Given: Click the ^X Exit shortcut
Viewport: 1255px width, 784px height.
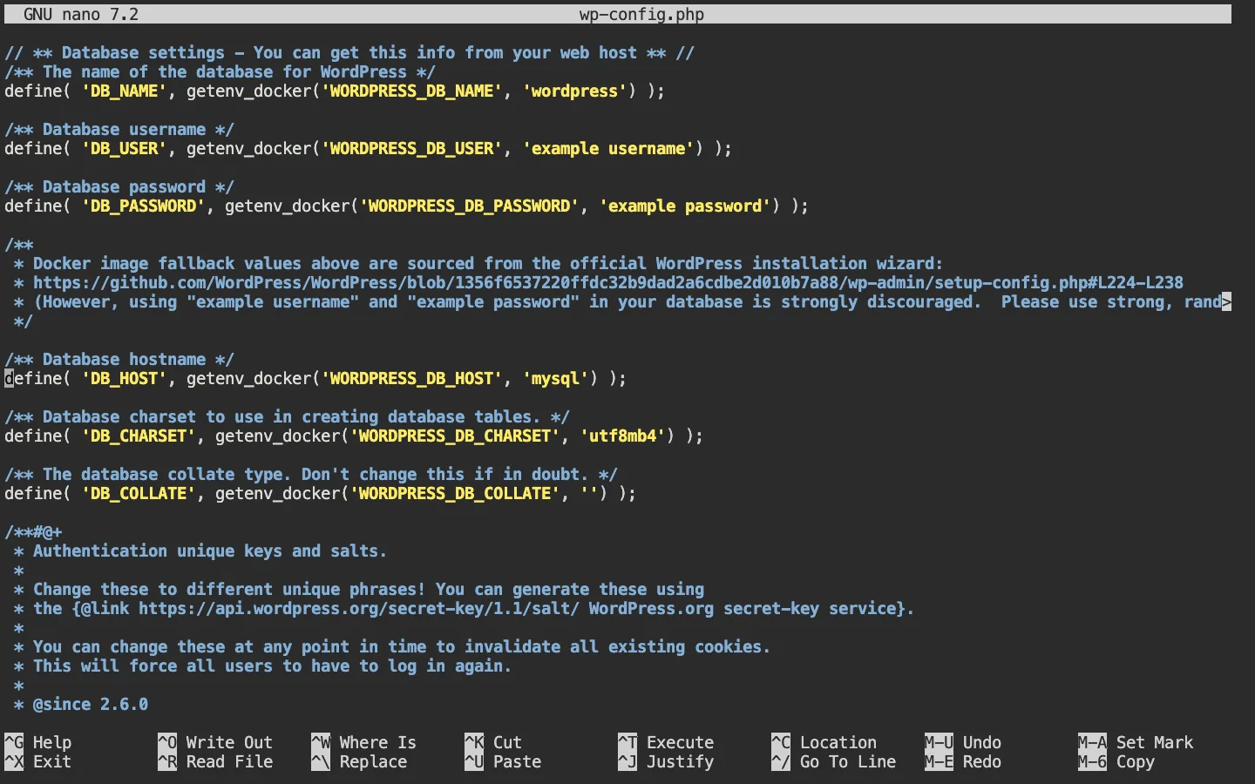Looking at the screenshot, I should 38,761.
